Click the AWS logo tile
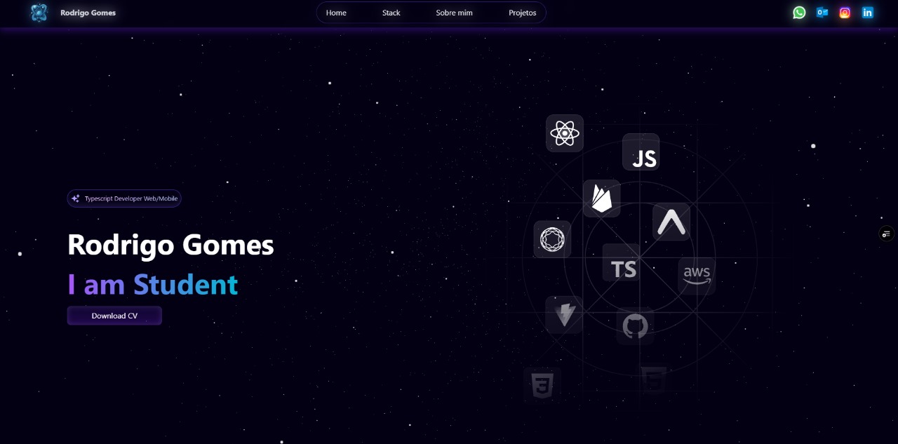 click(697, 275)
